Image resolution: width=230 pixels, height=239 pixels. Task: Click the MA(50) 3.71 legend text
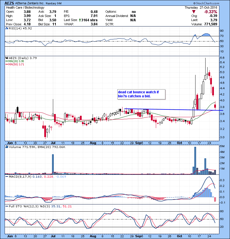tap(16, 65)
